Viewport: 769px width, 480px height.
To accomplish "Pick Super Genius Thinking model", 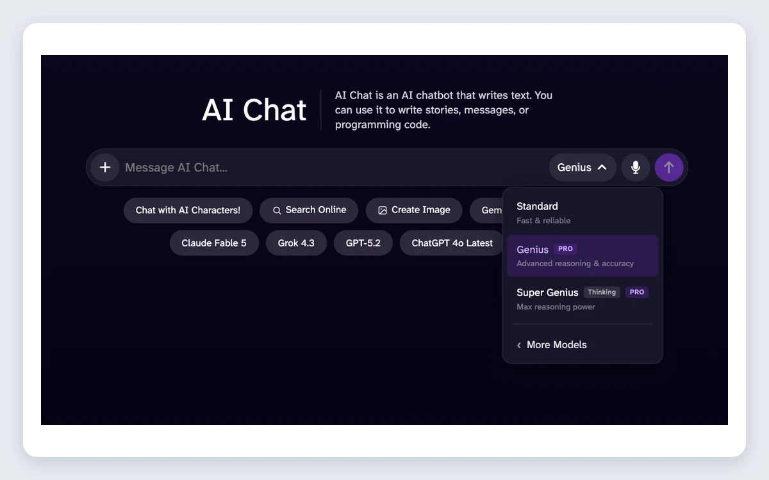I will (x=583, y=299).
